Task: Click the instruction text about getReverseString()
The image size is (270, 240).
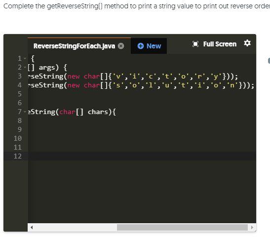Action: pyautogui.click(x=137, y=6)
